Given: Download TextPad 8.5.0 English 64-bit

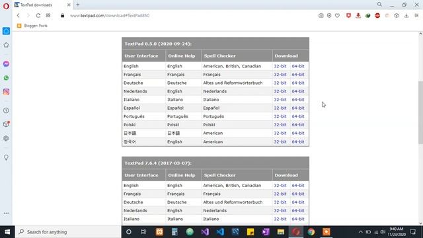Looking at the screenshot, I should click(x=298, y=66).
